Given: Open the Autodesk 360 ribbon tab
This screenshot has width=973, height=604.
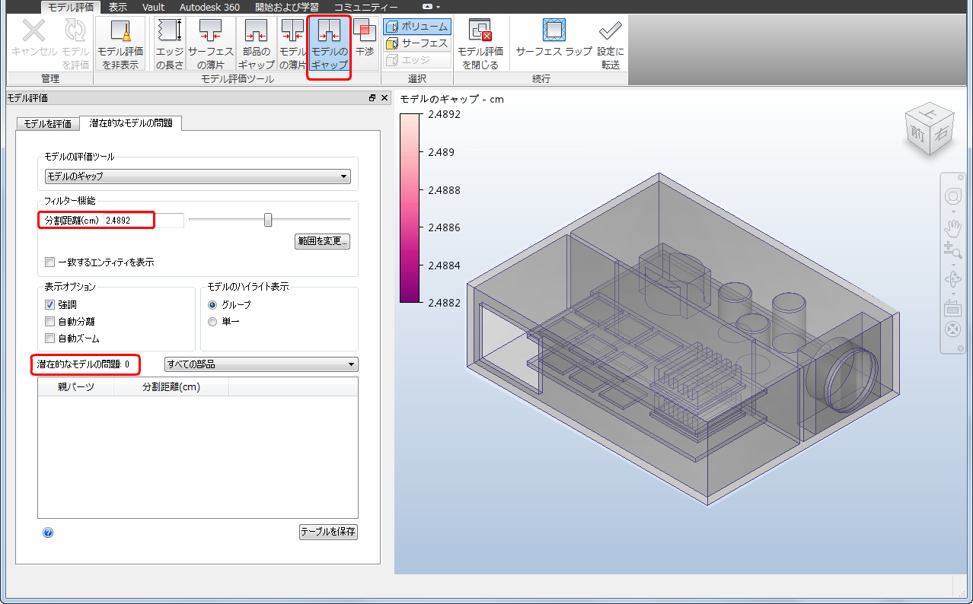Looking at the screenshot, I should 209,7.
